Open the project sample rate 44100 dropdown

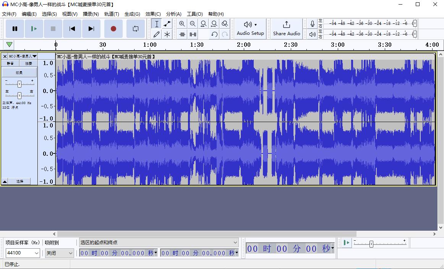click(23, 253)
